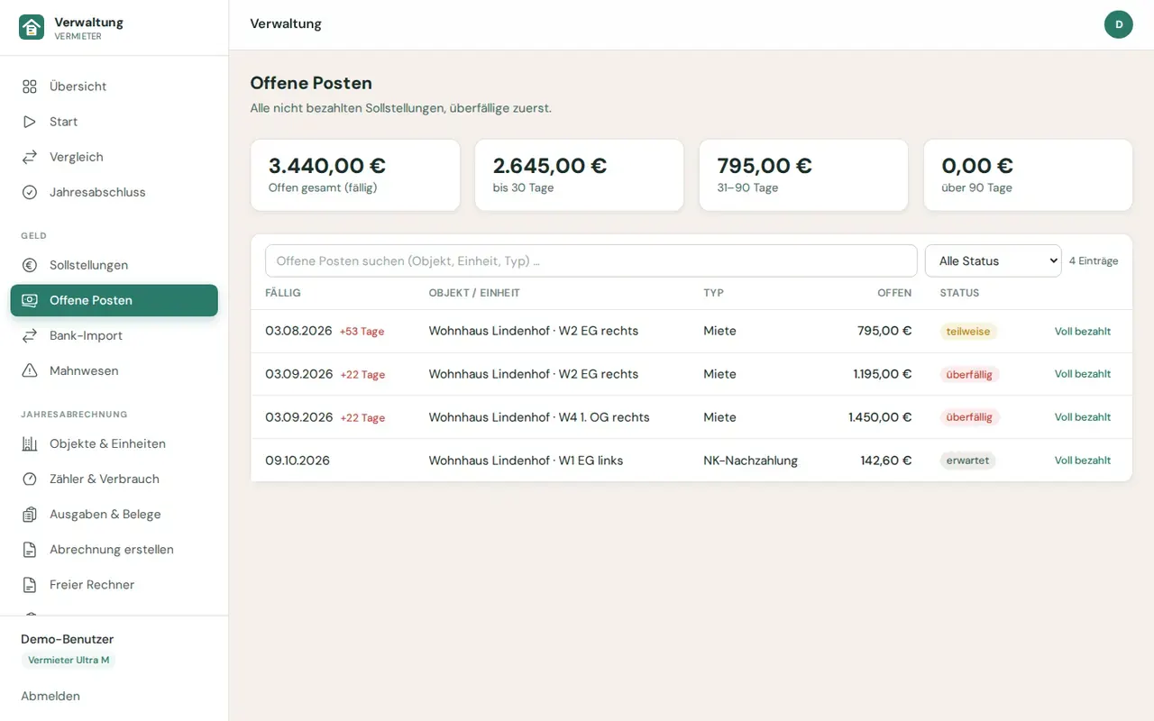Image resolution: width=1154 pixels, height=721 pixels.
Task: Focus the Offene Posten search field
Action: tap(591, 260)
